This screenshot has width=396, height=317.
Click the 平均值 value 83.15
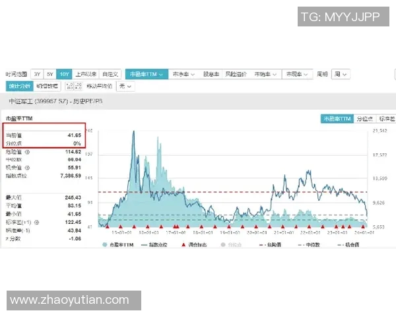pos(74,206)
